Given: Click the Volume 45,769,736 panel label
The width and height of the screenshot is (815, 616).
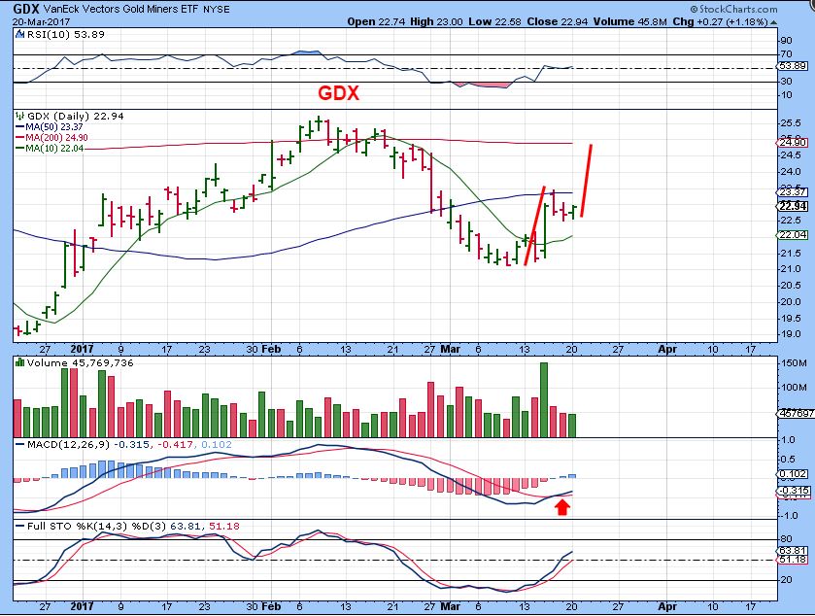Looking at the screenshot, I should point(80,362).
